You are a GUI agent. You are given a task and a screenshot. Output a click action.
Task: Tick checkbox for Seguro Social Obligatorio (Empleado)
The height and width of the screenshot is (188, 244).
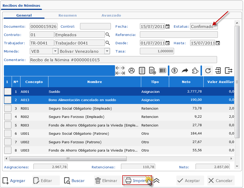tap(8, 108)
